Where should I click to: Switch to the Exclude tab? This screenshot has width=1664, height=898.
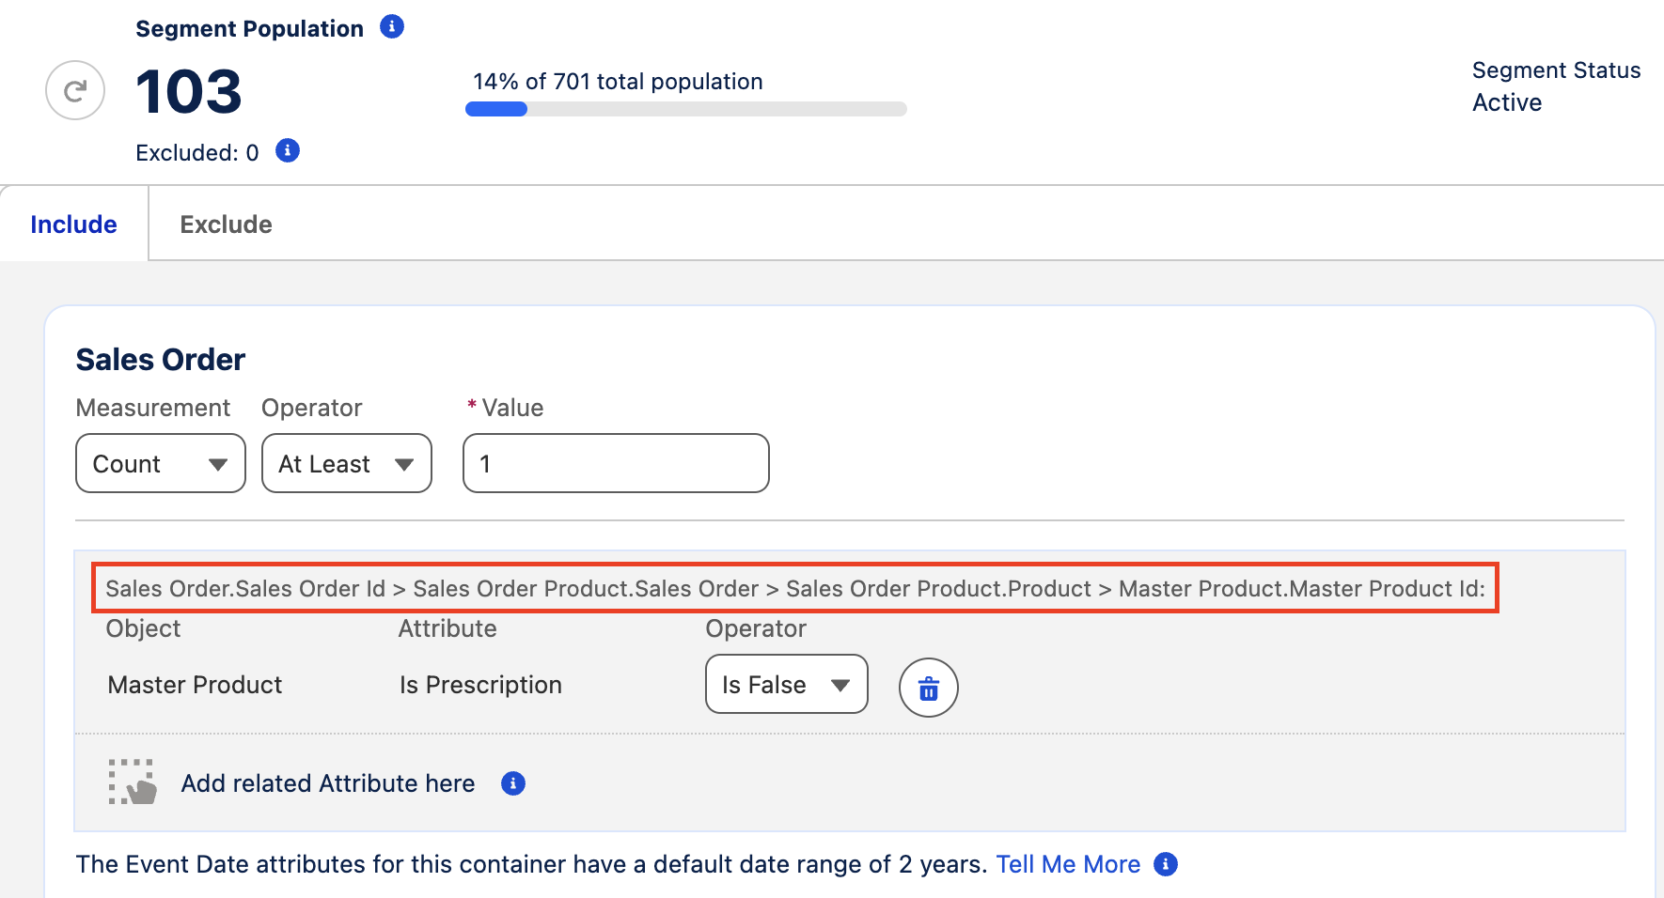pos(226,224)
